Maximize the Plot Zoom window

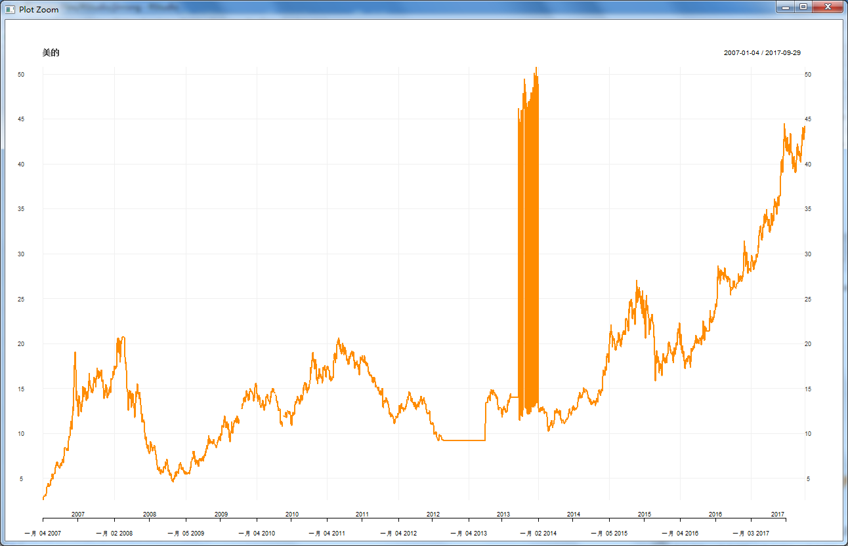point(803,7)
